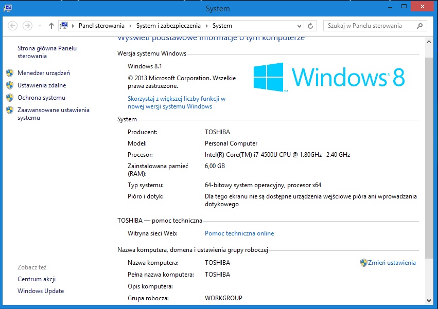Image resolution: width=438 pixels, height=309 pixels.
Task: Click the 64-bitowy system operacyjny text
Action: tap(263, 185)
